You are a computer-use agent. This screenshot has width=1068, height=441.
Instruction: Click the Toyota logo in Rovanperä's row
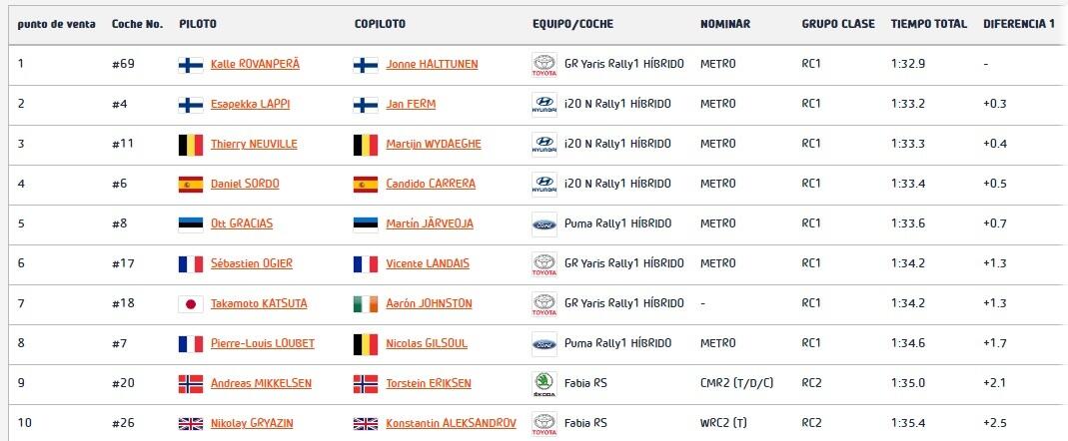(x=544, y=65)
